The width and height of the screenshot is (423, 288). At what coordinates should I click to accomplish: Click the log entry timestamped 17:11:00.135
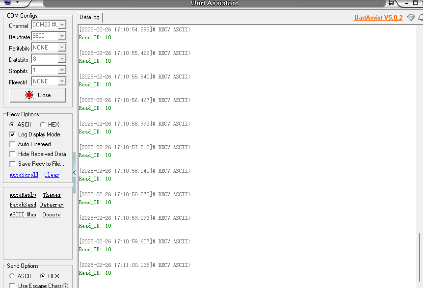135,265
